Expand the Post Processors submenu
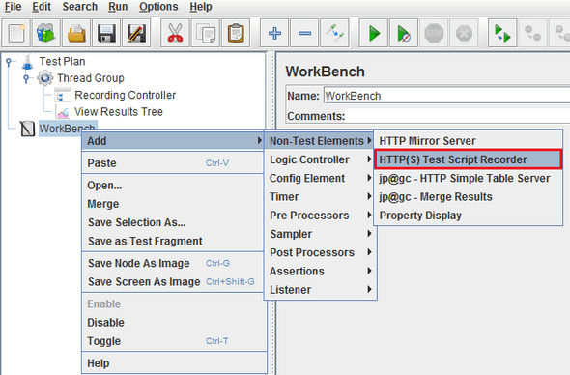This screenshot has width=570, height=375. pos(320,252)
